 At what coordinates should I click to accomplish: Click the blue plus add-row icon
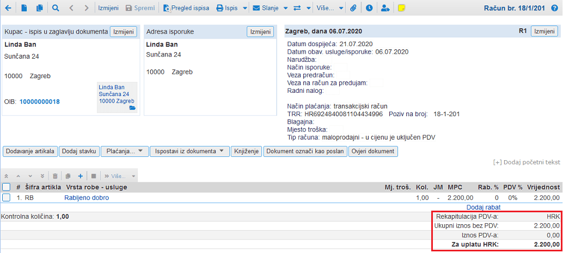pyautogui.click(x=80, y=176)
